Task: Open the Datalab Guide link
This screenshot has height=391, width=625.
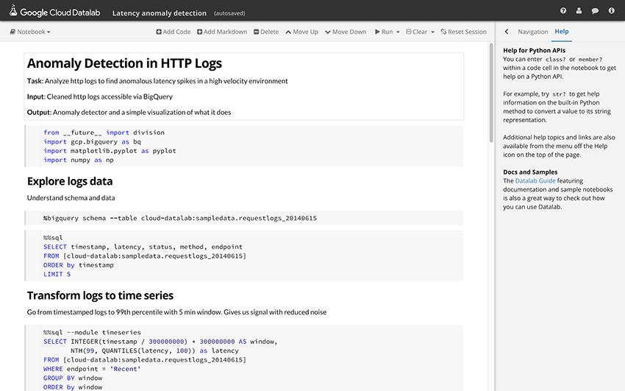Action: click(535, 180)
